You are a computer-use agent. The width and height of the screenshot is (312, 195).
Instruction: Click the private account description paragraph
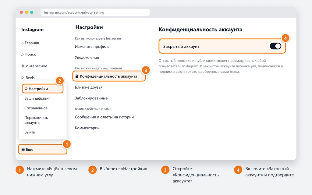click(221, 66)
